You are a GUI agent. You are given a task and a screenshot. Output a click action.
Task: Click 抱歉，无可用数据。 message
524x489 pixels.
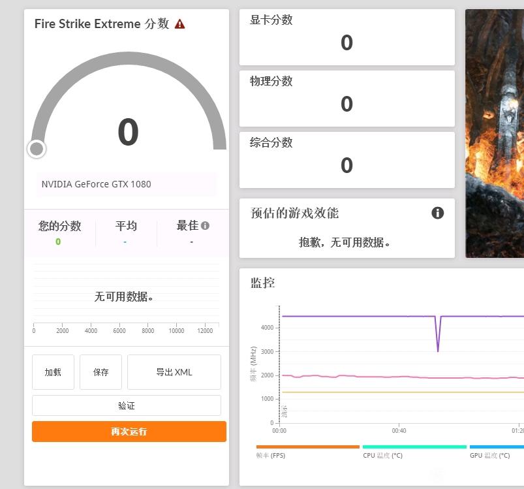pos(344,242)
